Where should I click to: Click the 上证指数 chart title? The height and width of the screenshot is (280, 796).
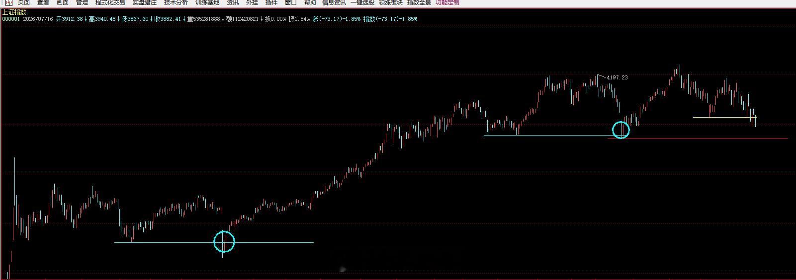14,12
